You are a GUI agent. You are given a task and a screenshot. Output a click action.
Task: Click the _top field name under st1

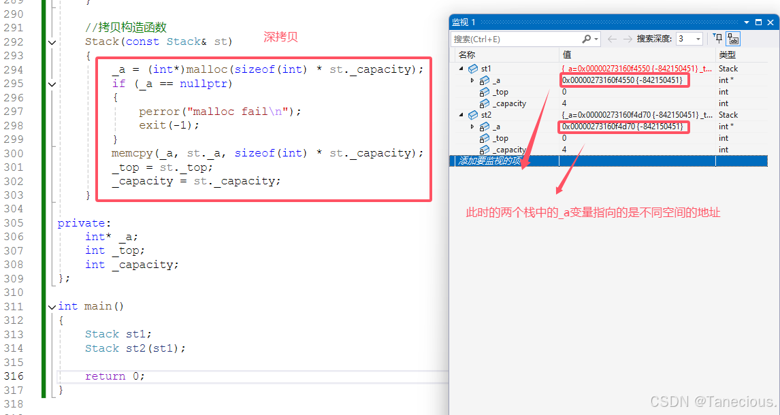[x=500, y=92]
